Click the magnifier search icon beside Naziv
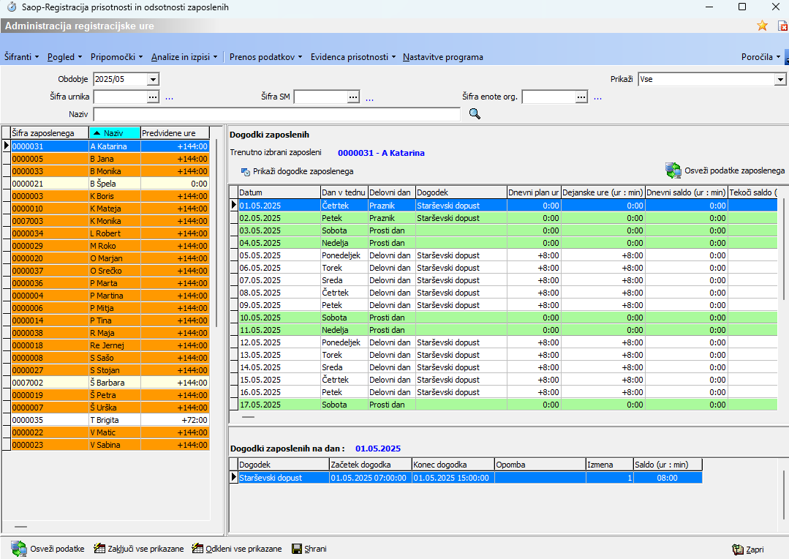Screen dimensions: 789x559 [x=475, y=113]
